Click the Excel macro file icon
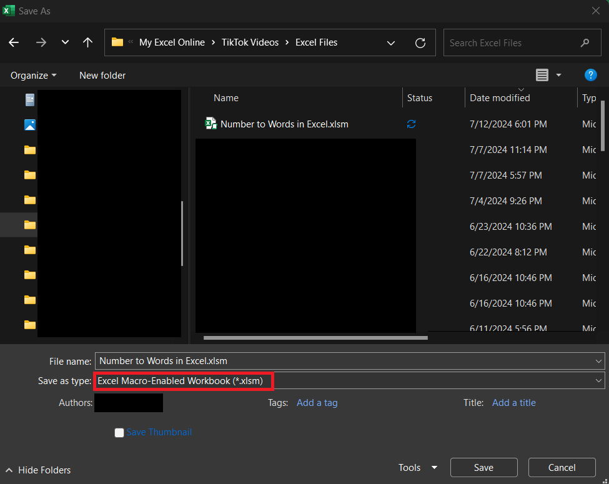The height and width of the screenshot is (484, 609). [x=210, y=124]
